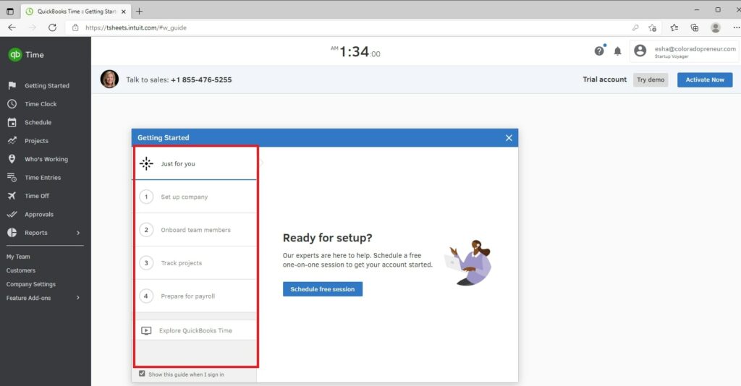This screenshot has height=386, width=741.
Task: Click the Time Clock icon in sidebar
Action: click(x=12, y=104)
